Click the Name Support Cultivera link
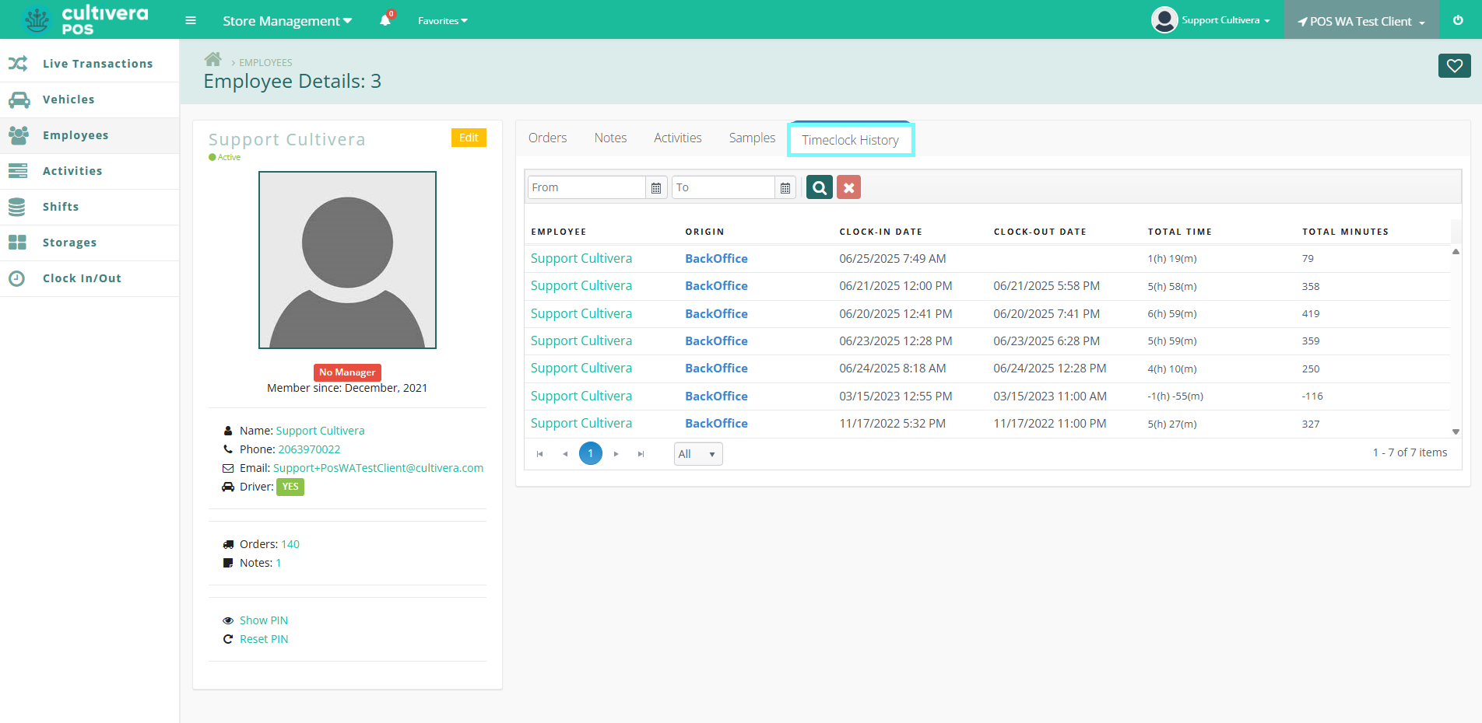 [320, 431]
